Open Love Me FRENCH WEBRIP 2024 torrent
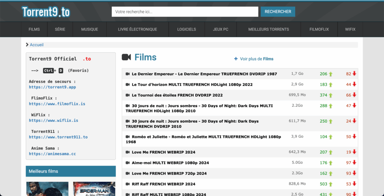 point(163,152)
